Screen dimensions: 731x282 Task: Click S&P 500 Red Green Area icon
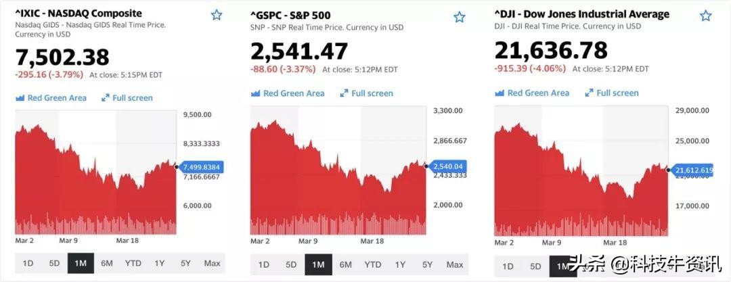[x=256, y=93]
